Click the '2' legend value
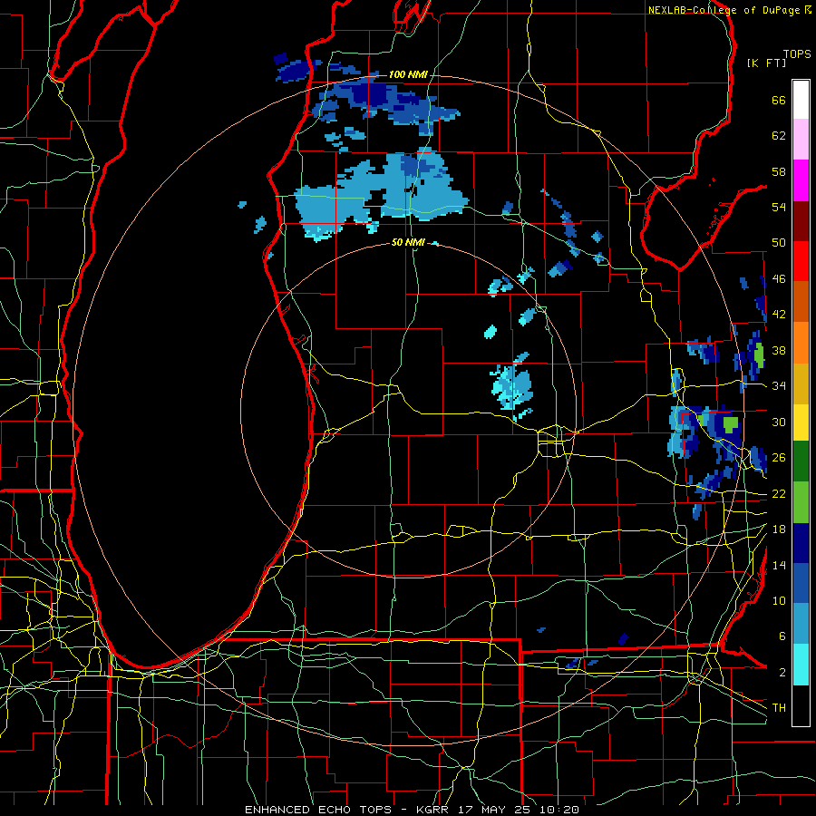 click(782, 673)
